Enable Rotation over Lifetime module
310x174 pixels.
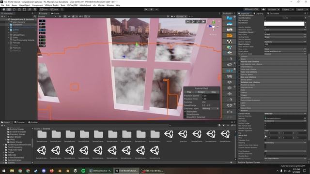pos(239,82)
